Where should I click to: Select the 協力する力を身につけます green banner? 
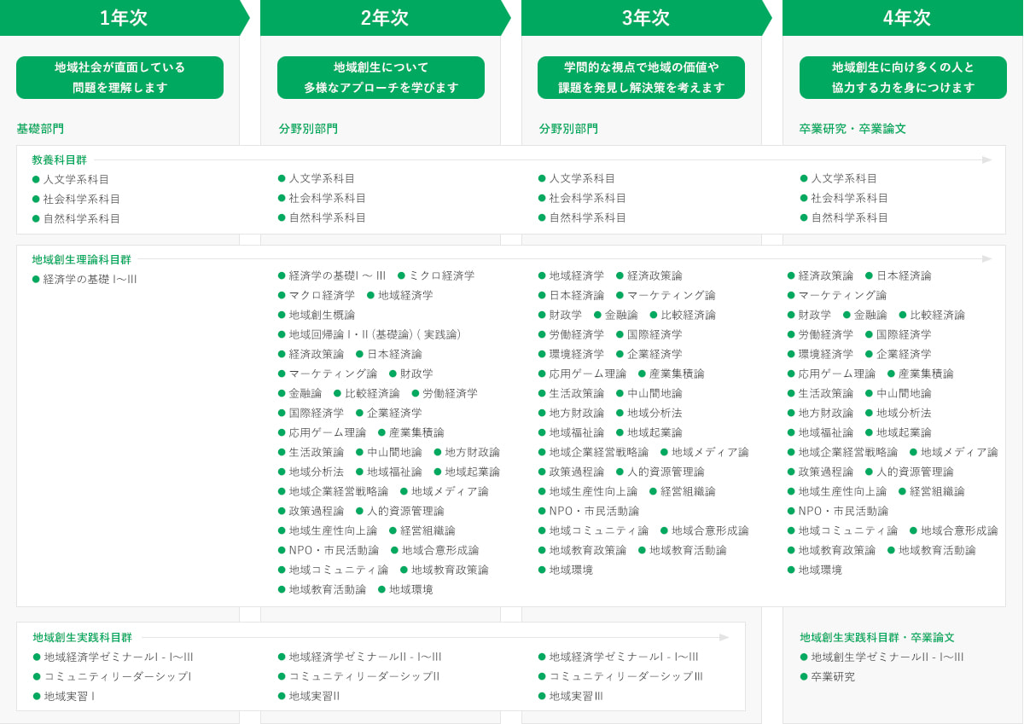[903, 78]
